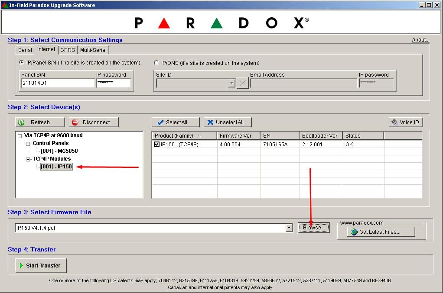This screenshot has height=293, width=443.
Task: Select the [001] - MG5050 tree item
Action: (59, 151)
